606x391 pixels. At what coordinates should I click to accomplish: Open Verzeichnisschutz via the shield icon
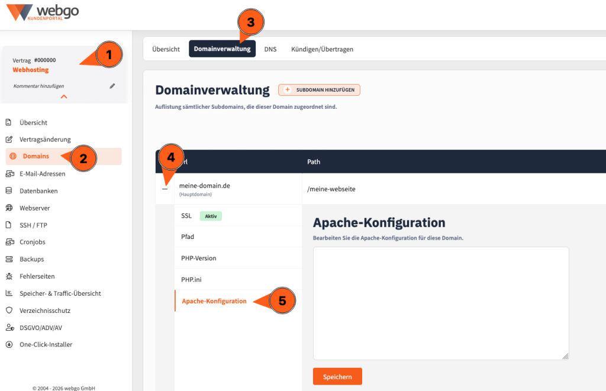(8, 310)
